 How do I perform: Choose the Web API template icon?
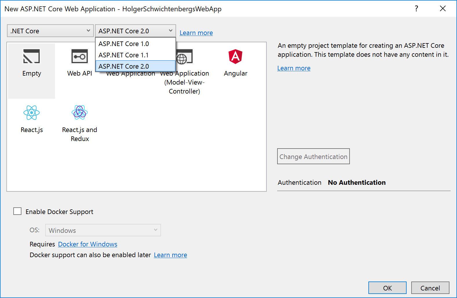point(79,56)
